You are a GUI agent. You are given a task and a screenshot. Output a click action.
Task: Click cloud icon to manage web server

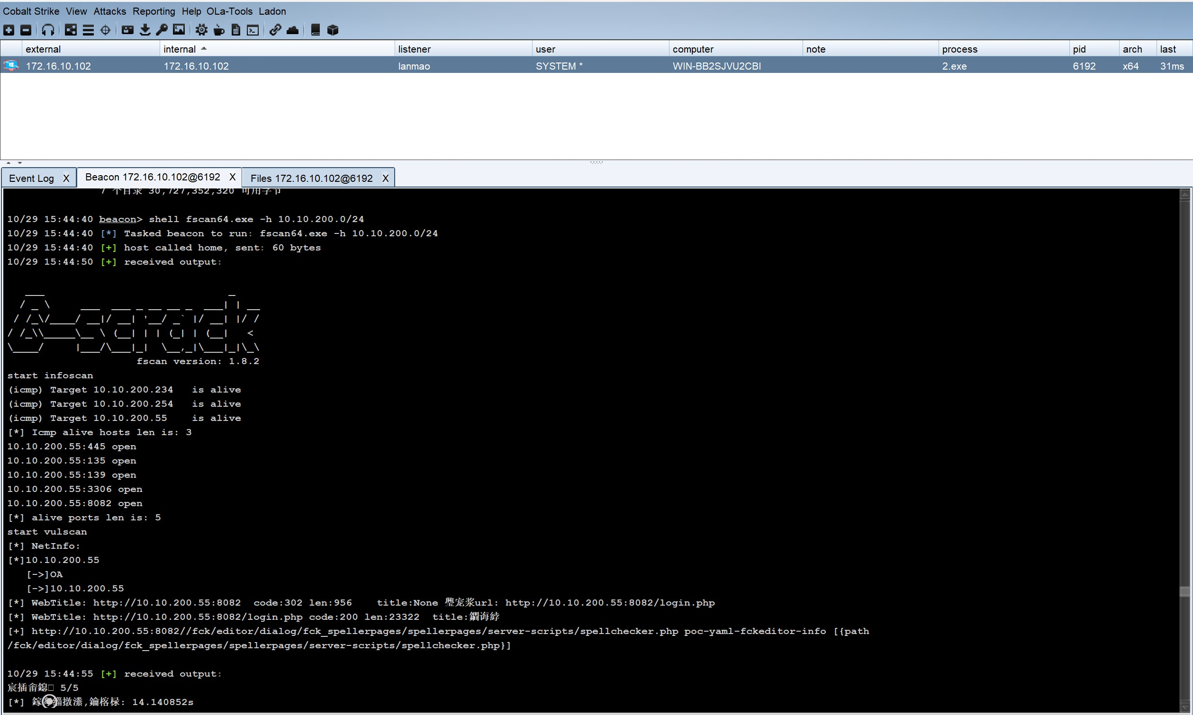point(293,30)
